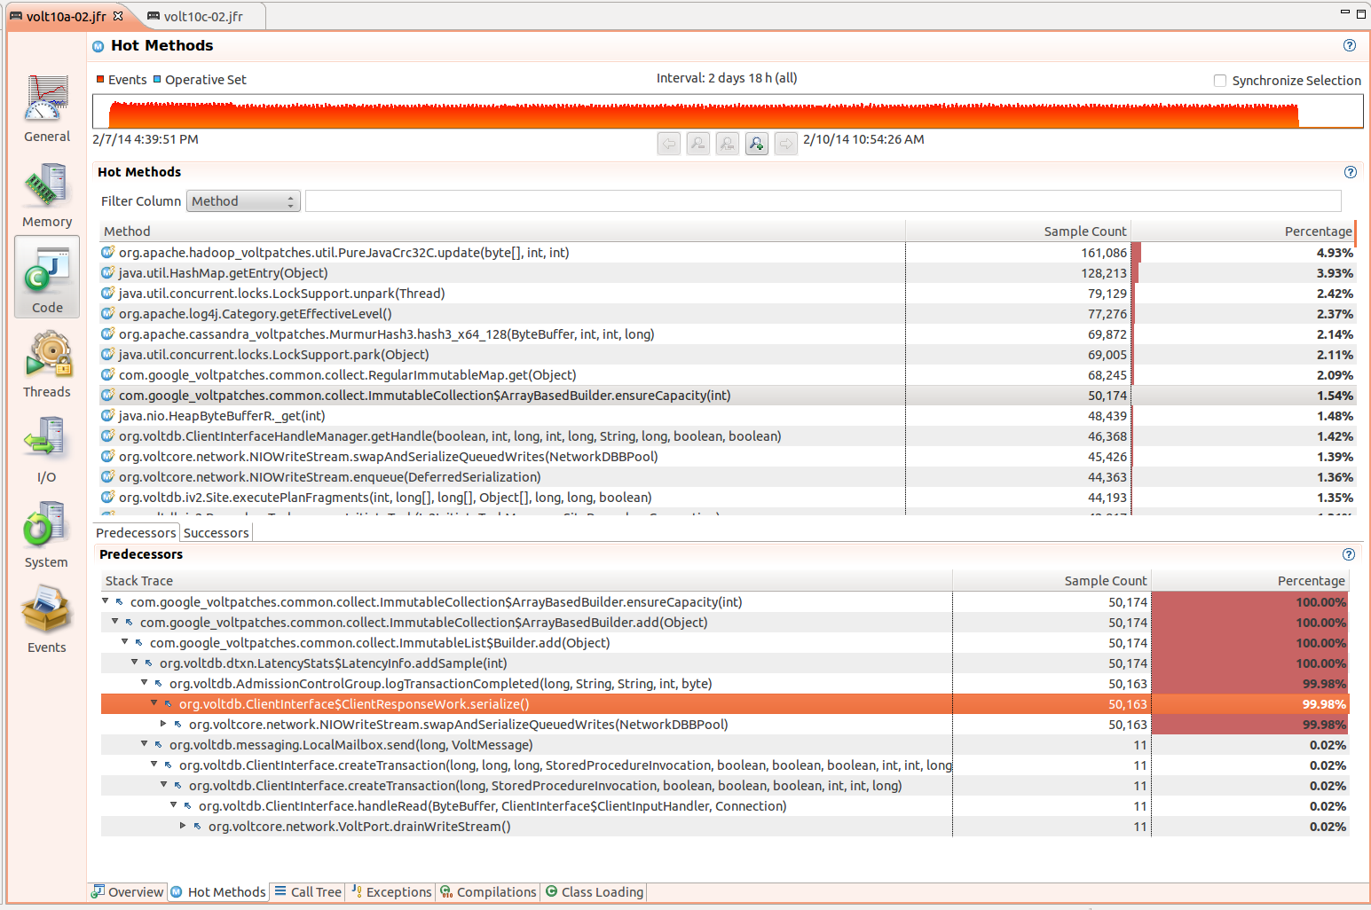Focus the method filter text field
This screenshot has height=910, width=1371.
[x=823, y=201]
